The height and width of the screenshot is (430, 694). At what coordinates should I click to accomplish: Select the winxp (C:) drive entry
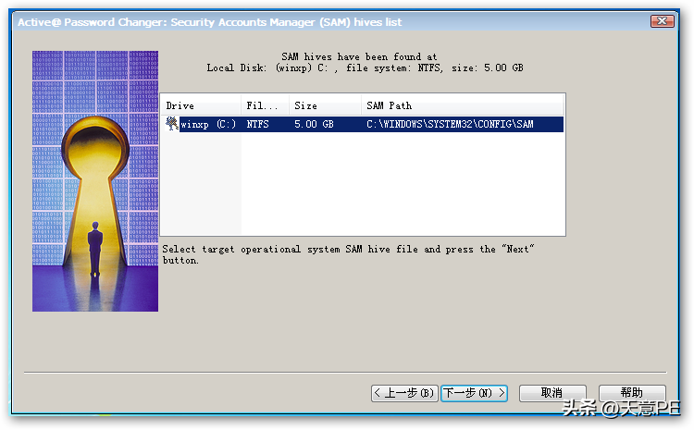pyautogui.click(x=208, y=124)
